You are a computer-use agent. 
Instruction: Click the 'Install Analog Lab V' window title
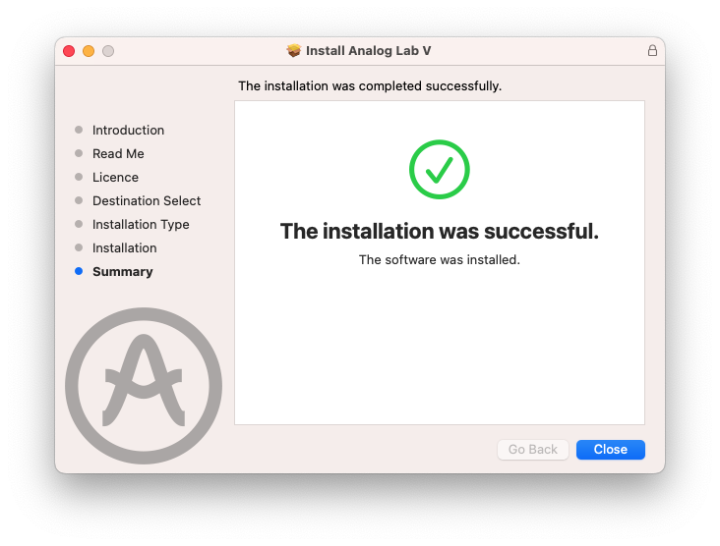point(368,51)
